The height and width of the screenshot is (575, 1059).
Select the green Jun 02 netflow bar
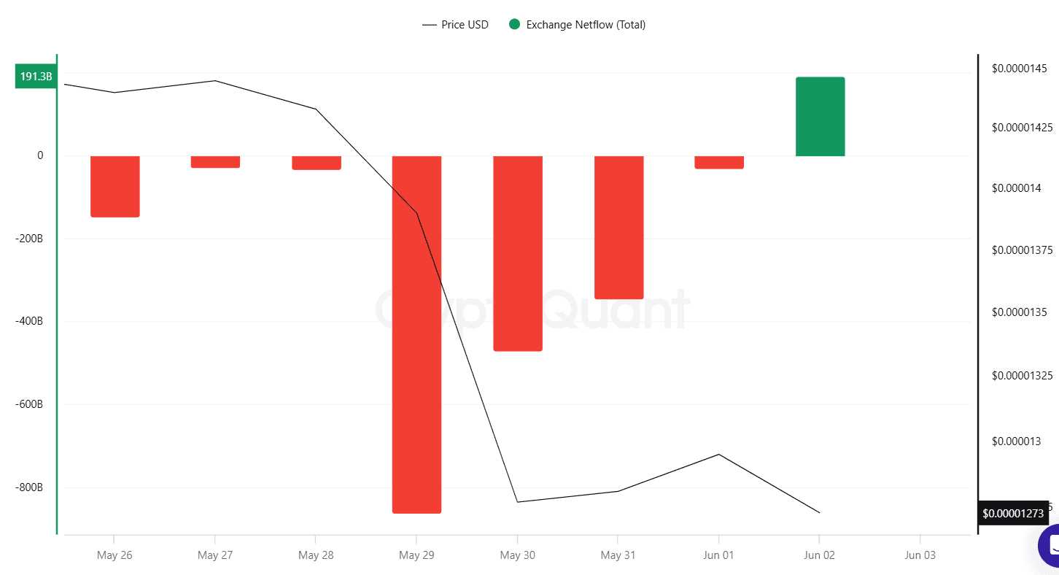[x=820, y=117]
